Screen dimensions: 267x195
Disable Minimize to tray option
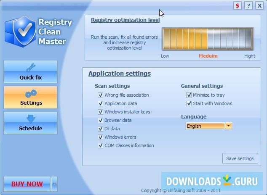tap(189, 95)
